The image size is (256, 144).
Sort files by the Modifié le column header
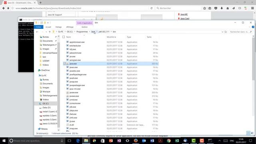click(x=111, y=37)
